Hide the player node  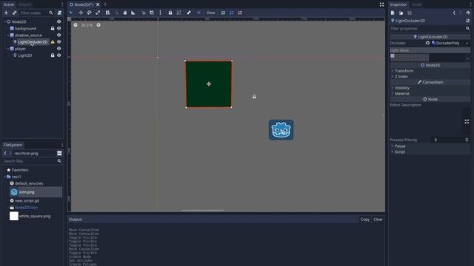59,49
